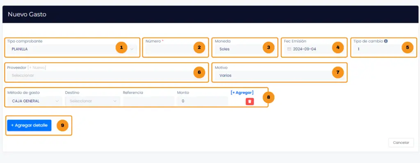Focus the Referencia input field
This screenshot has height=163, width=420.
[x=148, y=101]
